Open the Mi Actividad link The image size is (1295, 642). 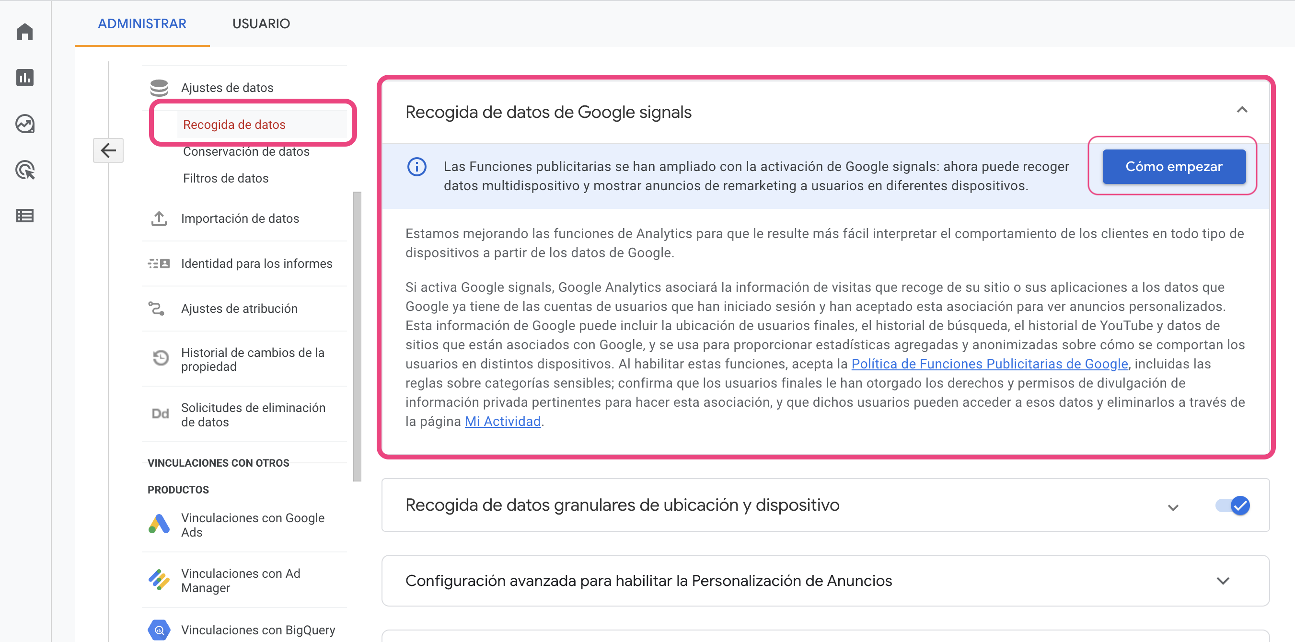click(503, 421)
